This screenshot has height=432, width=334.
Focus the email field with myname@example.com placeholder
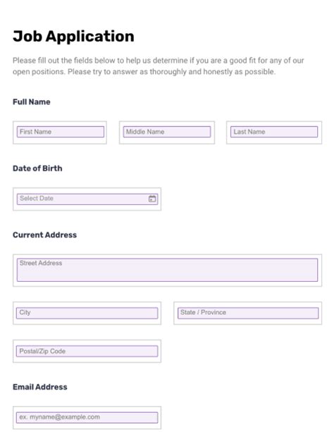87,417
